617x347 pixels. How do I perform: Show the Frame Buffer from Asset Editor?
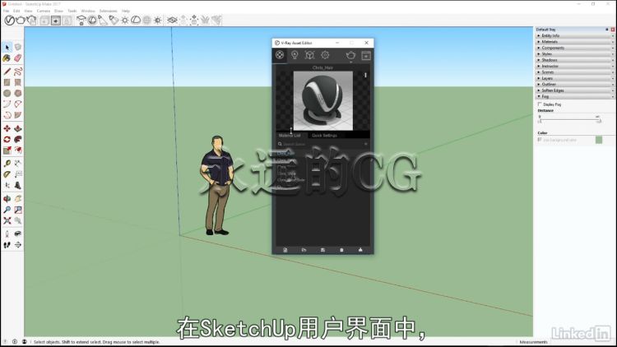coord(366,55)
